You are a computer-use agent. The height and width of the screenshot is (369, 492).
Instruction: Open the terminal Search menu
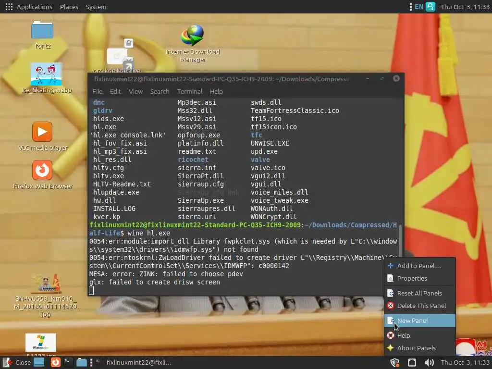point(160,91)
